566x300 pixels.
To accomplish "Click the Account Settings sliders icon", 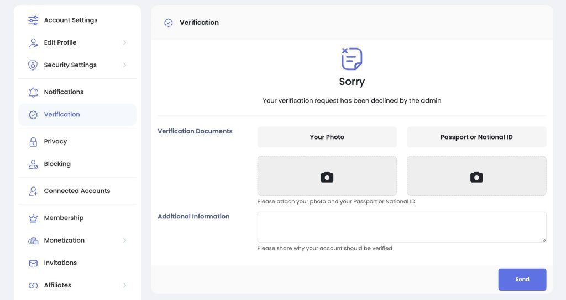I will (x=33, y=20).
